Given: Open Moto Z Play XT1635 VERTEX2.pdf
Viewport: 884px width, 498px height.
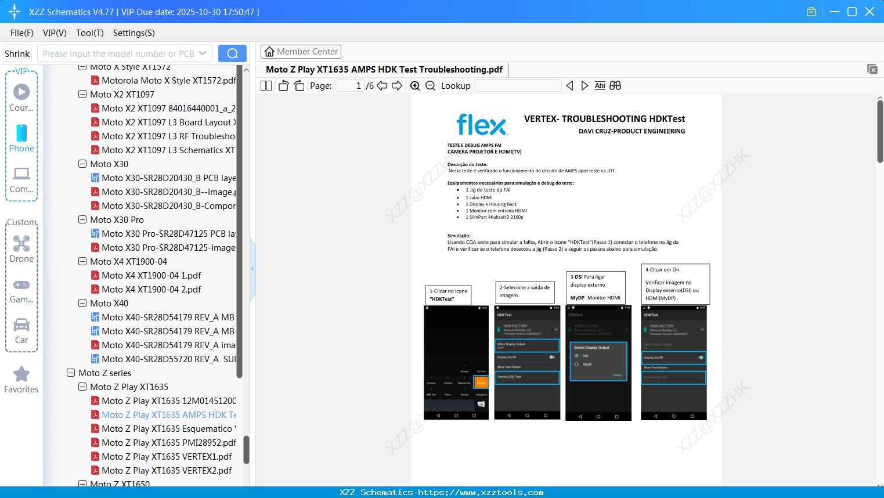Looking at the screenshot, I should [x=161, y=470].
